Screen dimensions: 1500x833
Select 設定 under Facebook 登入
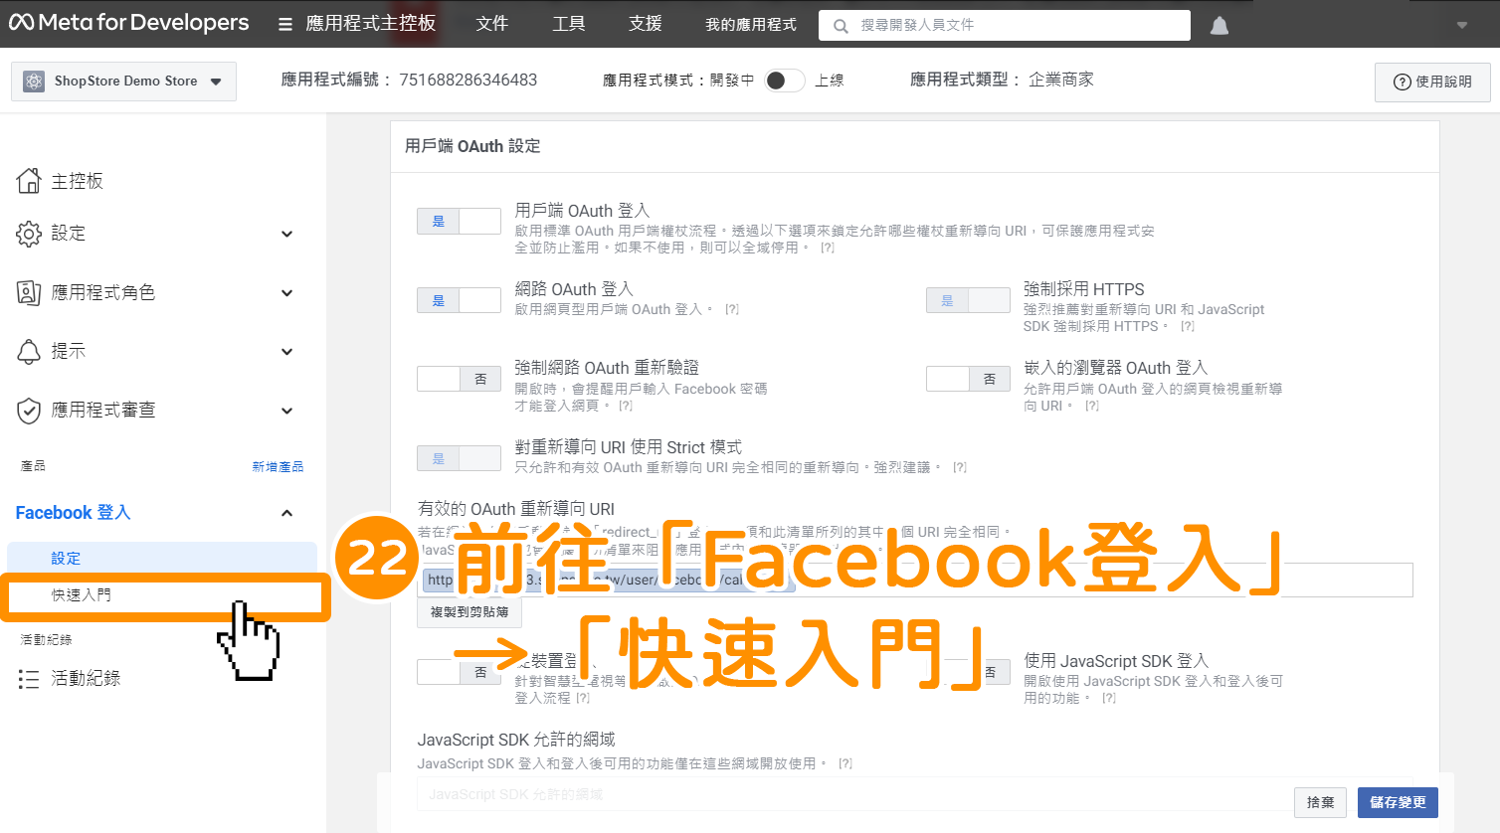click(x=161, y=559)
